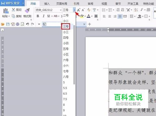Align the paragraph to the right
Screen dimensions: 156x116
pyautogui.click(x=115, y=16)
